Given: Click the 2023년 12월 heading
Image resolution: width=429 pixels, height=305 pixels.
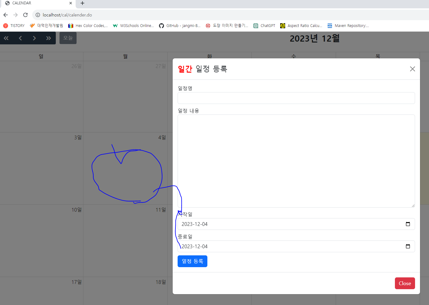Looking at the screenshot, I should point(315,38).
